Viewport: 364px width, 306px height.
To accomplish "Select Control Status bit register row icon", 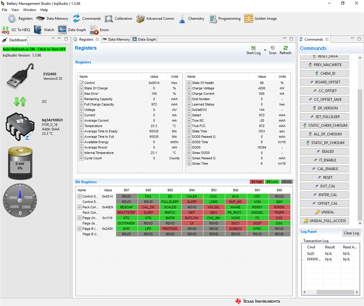I will (79, 196).
